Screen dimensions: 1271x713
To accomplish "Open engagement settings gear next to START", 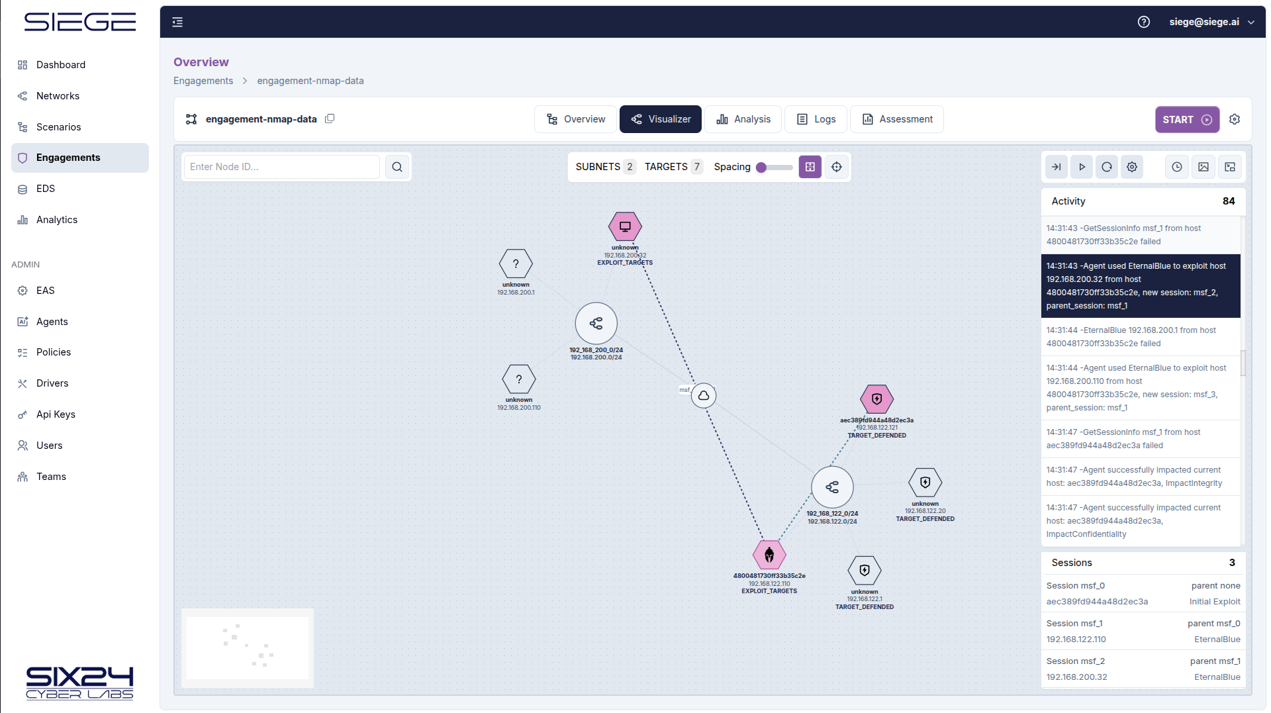I will tap(1235, 119).
